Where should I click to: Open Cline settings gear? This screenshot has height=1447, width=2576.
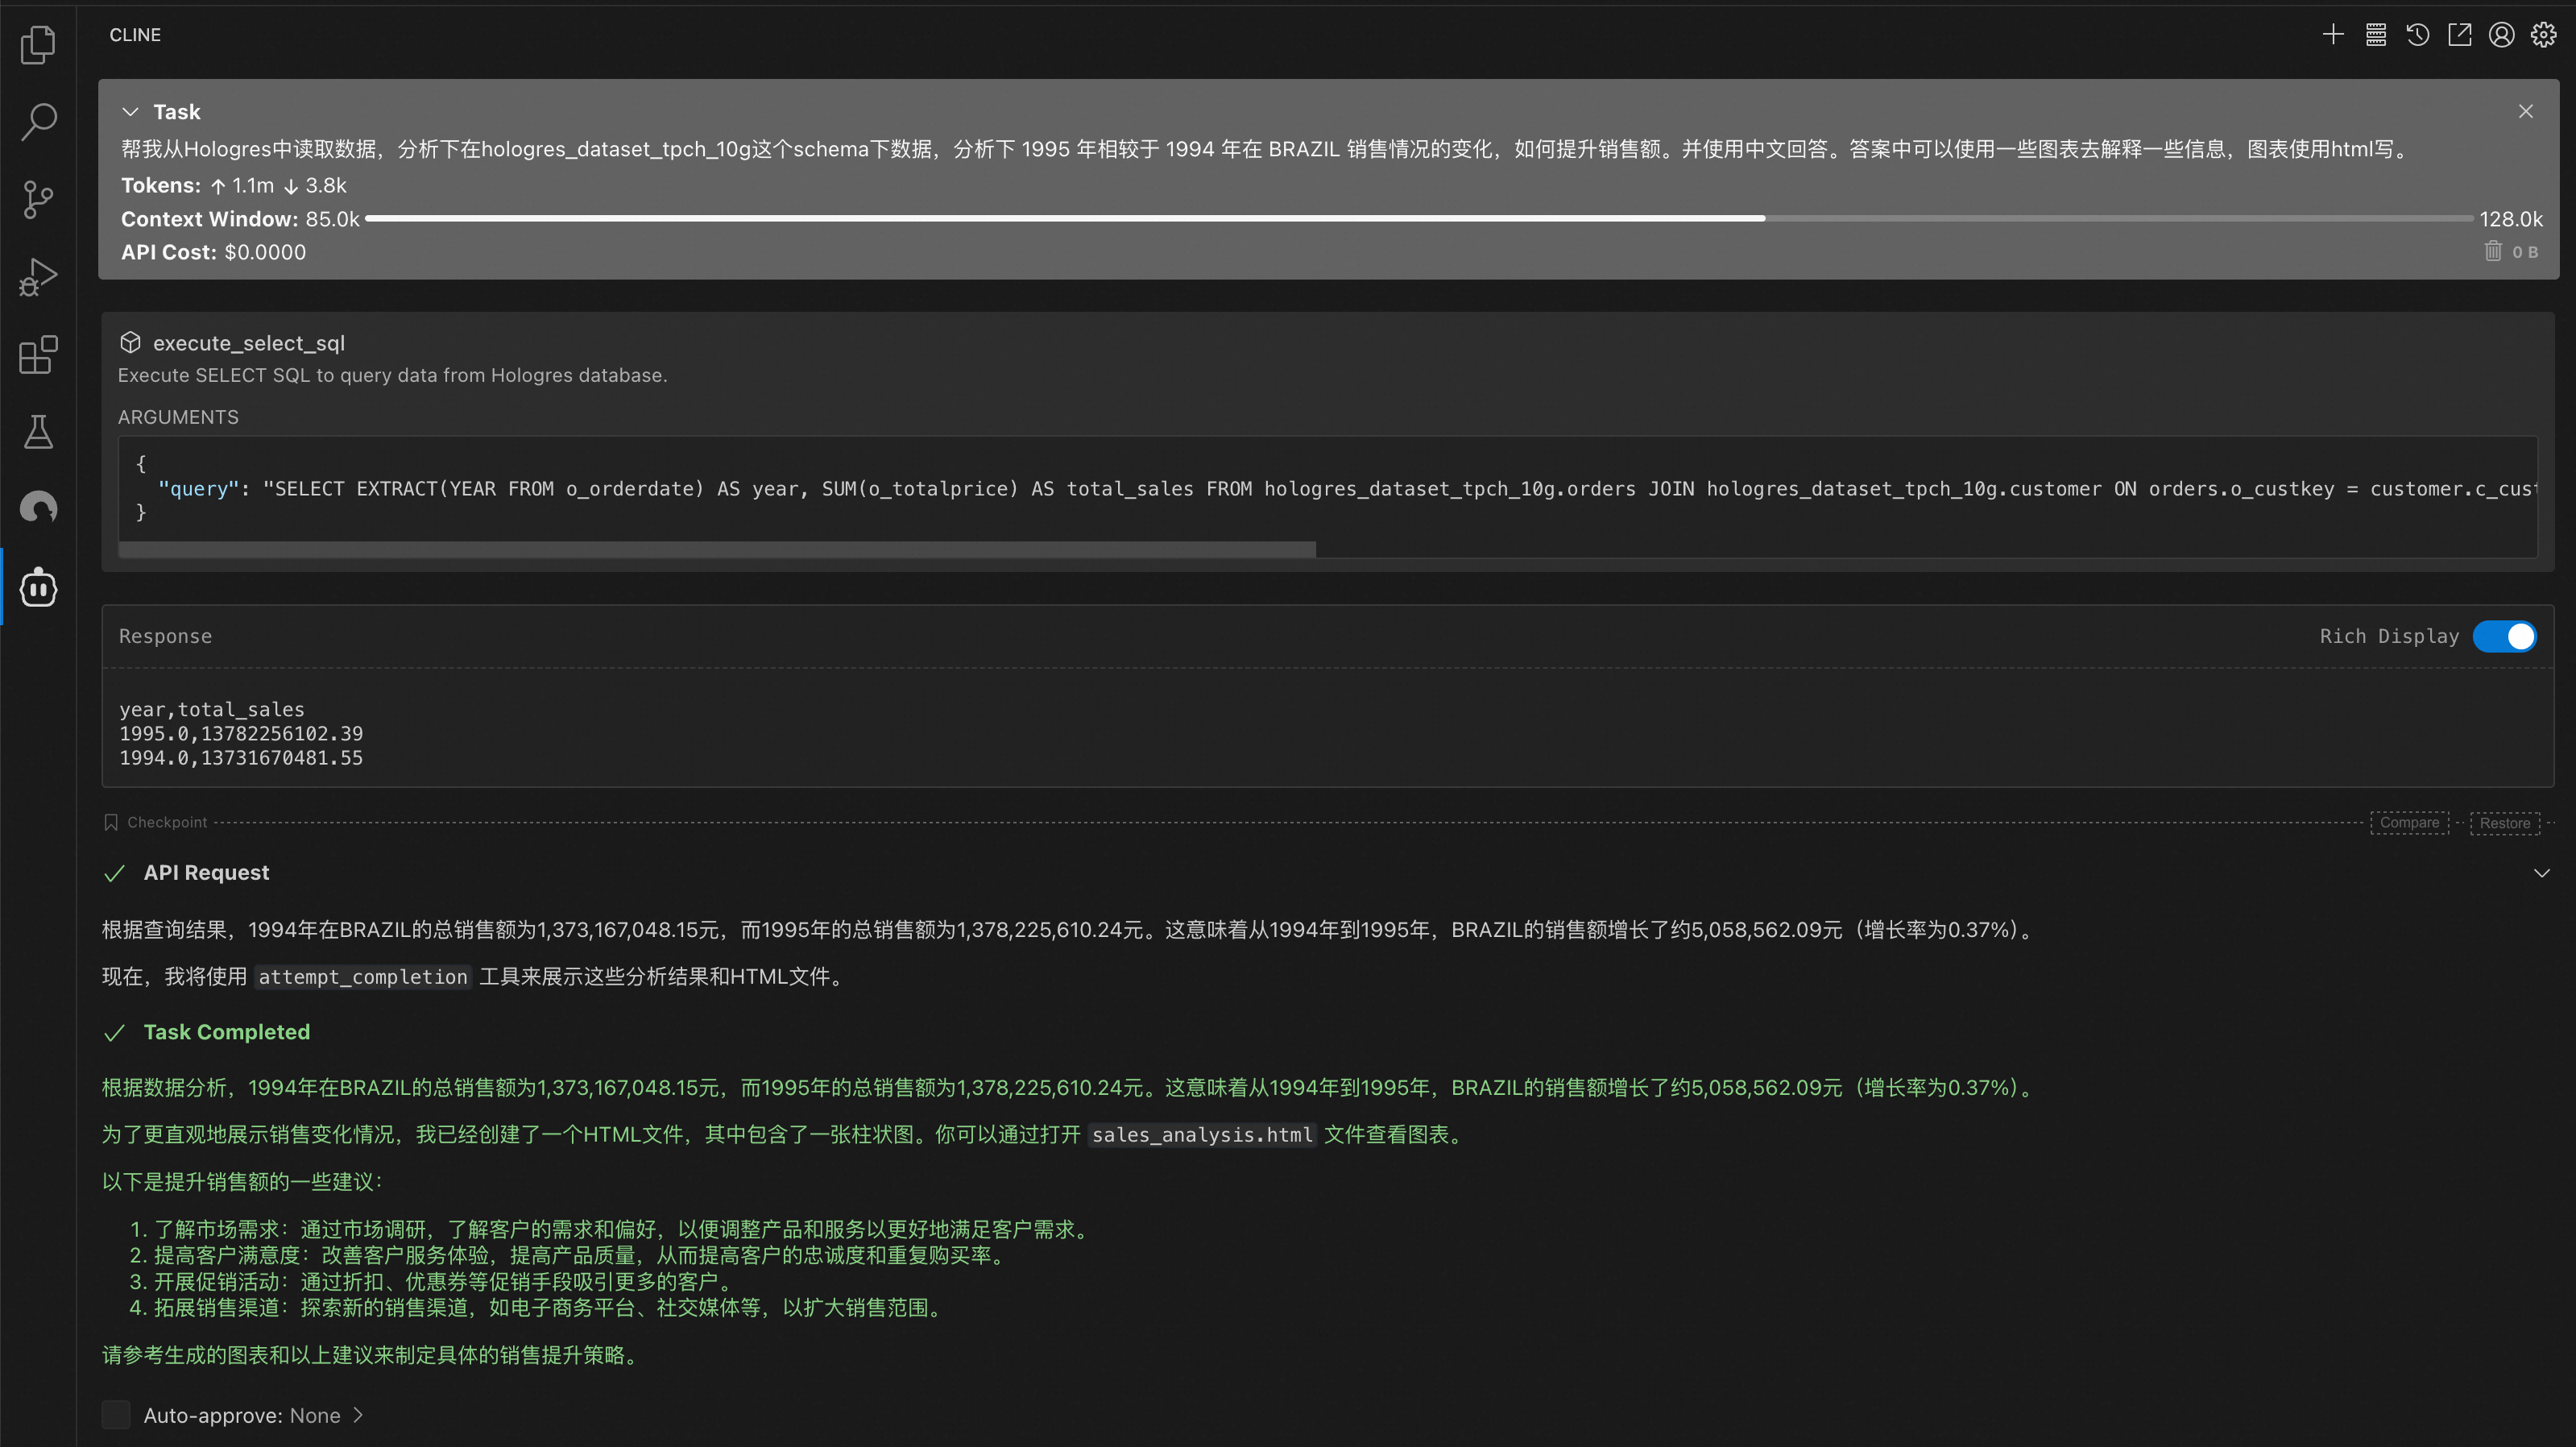click(x=2543, y=35)
